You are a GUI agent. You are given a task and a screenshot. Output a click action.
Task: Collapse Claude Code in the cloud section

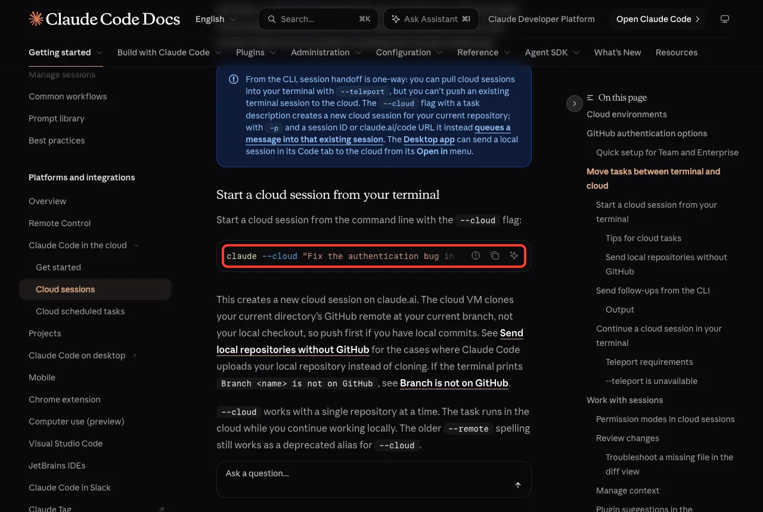pyautogui.click(x=137, y=245)
